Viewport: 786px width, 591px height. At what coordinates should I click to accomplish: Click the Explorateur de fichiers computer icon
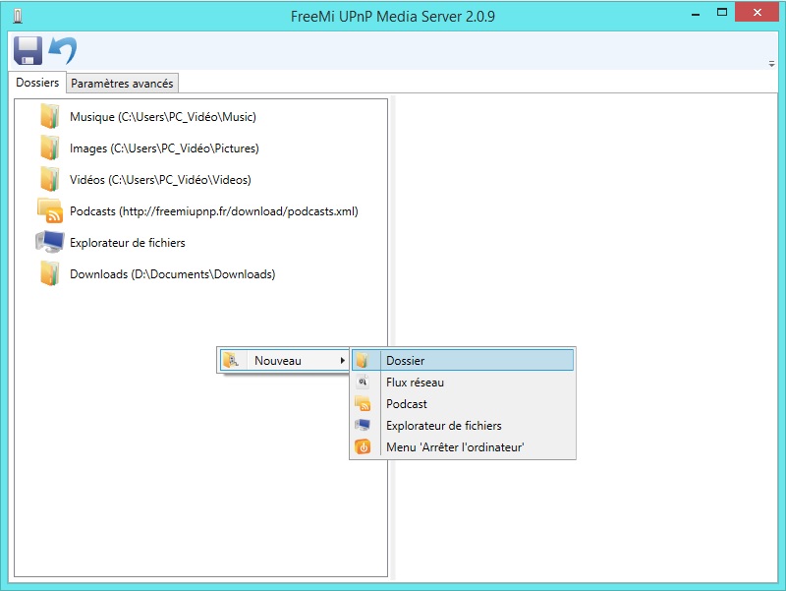(49, 243)
